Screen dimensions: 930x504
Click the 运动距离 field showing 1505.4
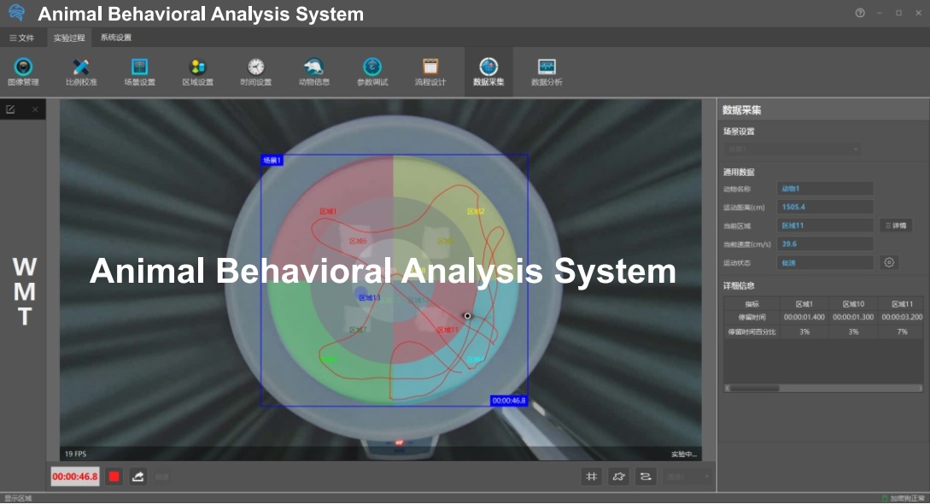pyautogui.click(x=825, y=207)
